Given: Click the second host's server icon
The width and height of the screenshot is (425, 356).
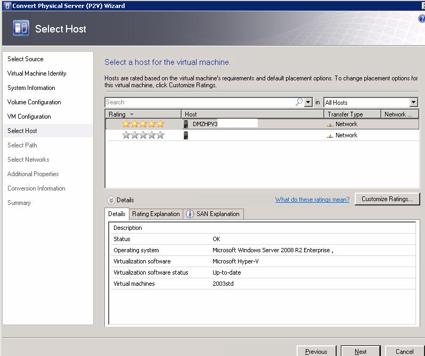Looking at the screenshot, I should [x=186, y=135].
